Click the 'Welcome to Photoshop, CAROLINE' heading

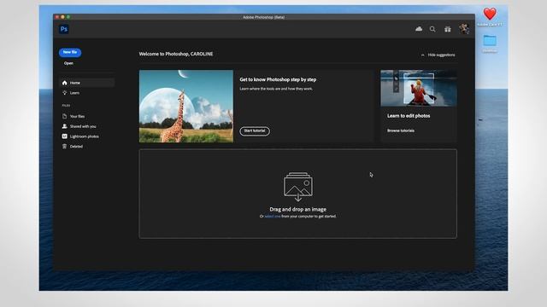pos(176,54)
